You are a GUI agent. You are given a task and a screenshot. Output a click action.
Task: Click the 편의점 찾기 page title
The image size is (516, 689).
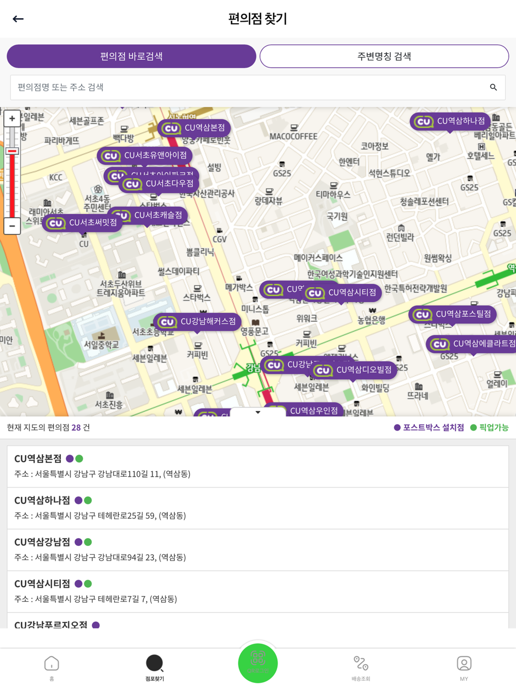pos(257,19)
